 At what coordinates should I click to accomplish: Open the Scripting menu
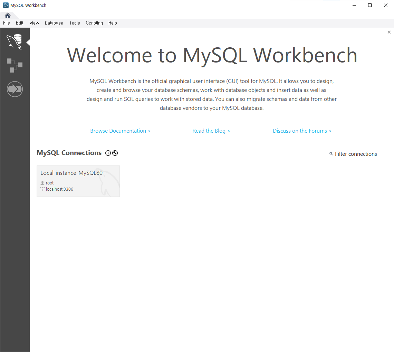click(x=94, y=23)
